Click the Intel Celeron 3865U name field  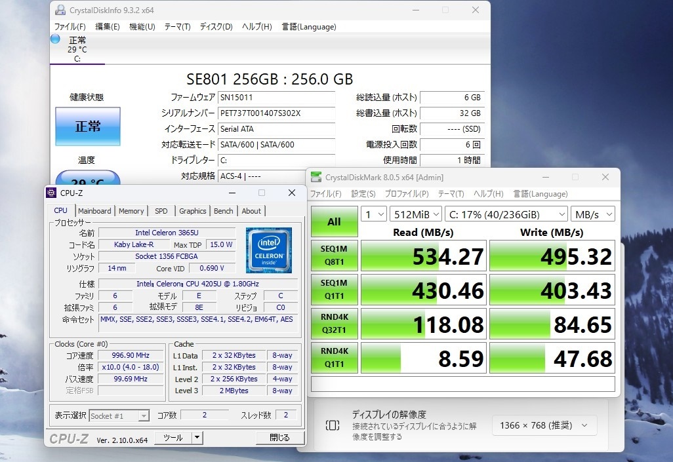167,233
